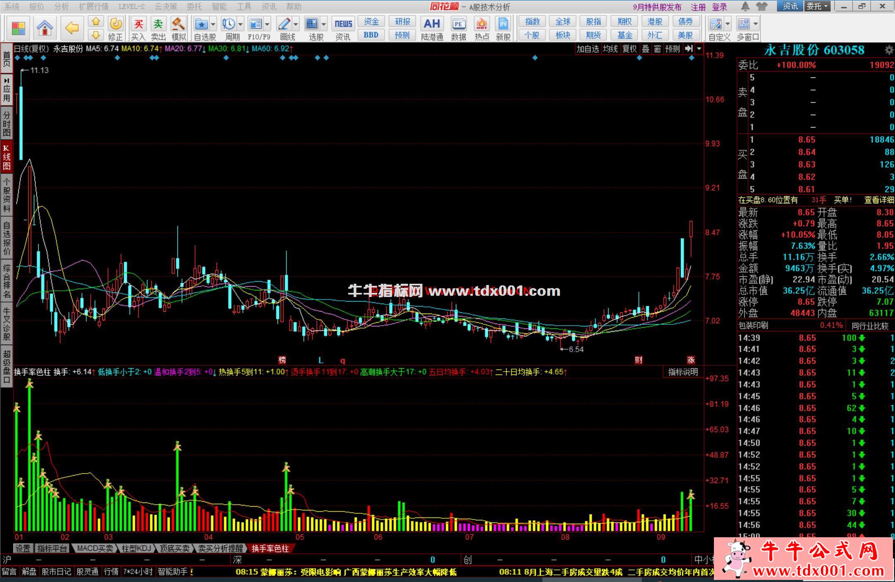
Task: Expand the 多窗口 dropdown arrow
Action: coord(756,24)
